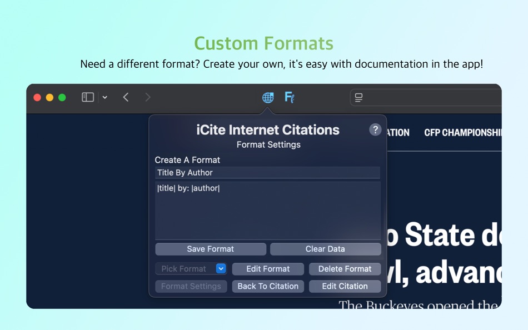This screenshot has height=330, width=528.
Task: Click the Edit Citation button
Action: (x=345, y=286)
